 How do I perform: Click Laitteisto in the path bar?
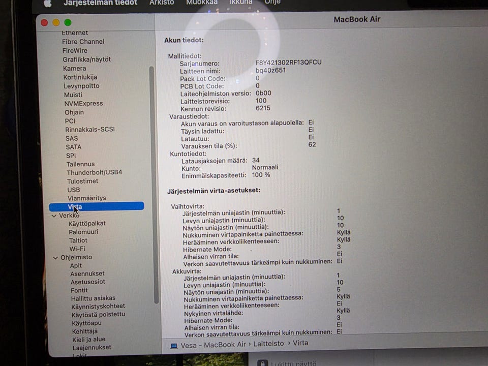tap(268, 344)
